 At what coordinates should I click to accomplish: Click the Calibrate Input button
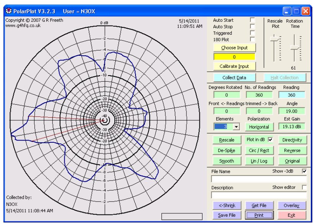click(234, 66)
